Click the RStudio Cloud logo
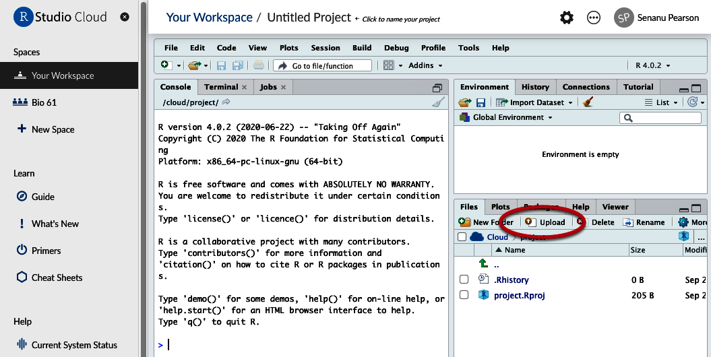 pyautogui.click(x=60, y=17)
